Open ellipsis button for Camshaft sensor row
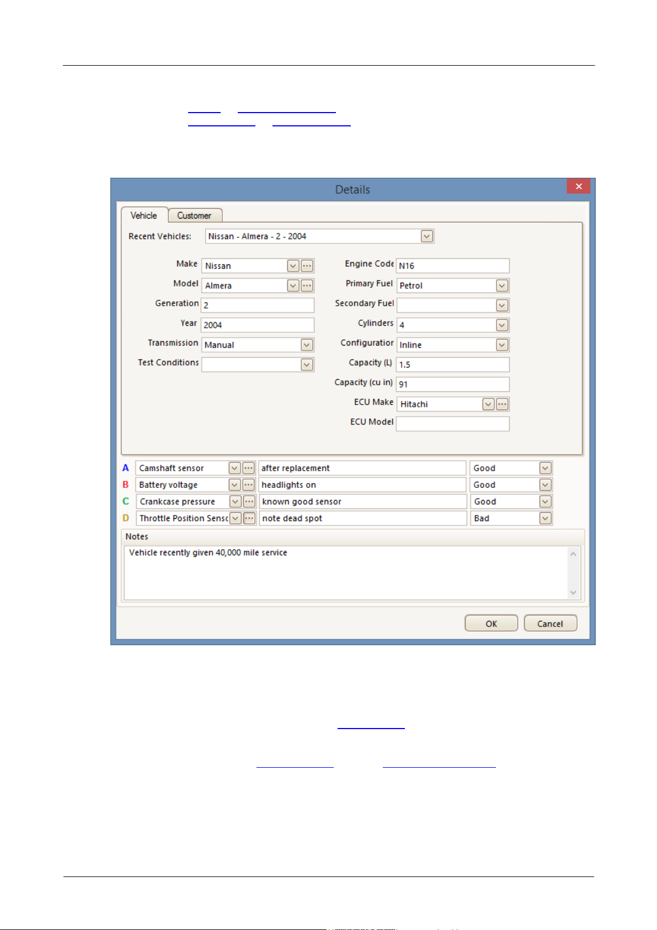This screenshot has width=657, height=930. click(249, 468)
